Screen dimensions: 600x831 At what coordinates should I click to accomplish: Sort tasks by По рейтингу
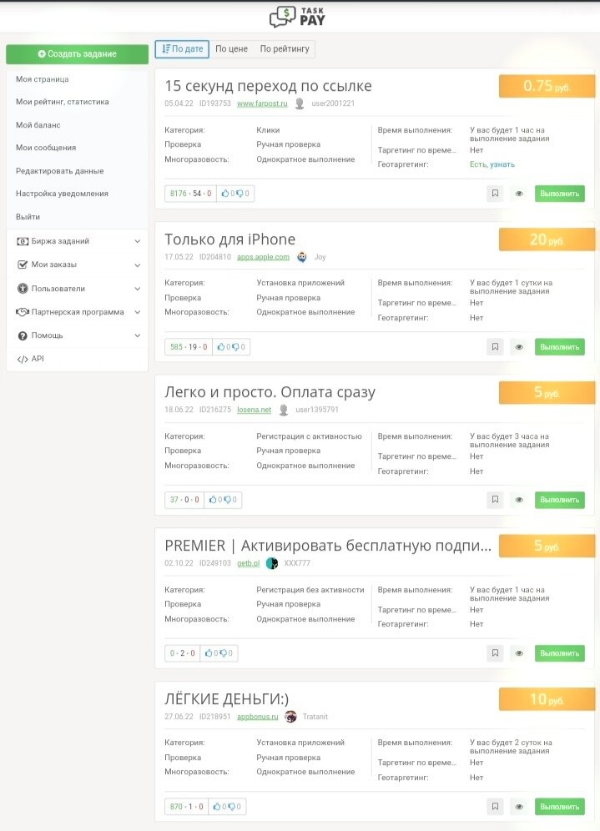click(x=284, y=48)
